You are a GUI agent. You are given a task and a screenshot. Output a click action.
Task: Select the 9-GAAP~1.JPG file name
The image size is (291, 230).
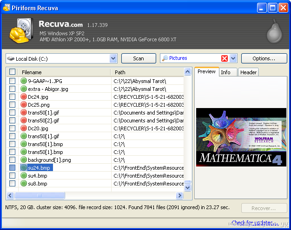(45, 81)
